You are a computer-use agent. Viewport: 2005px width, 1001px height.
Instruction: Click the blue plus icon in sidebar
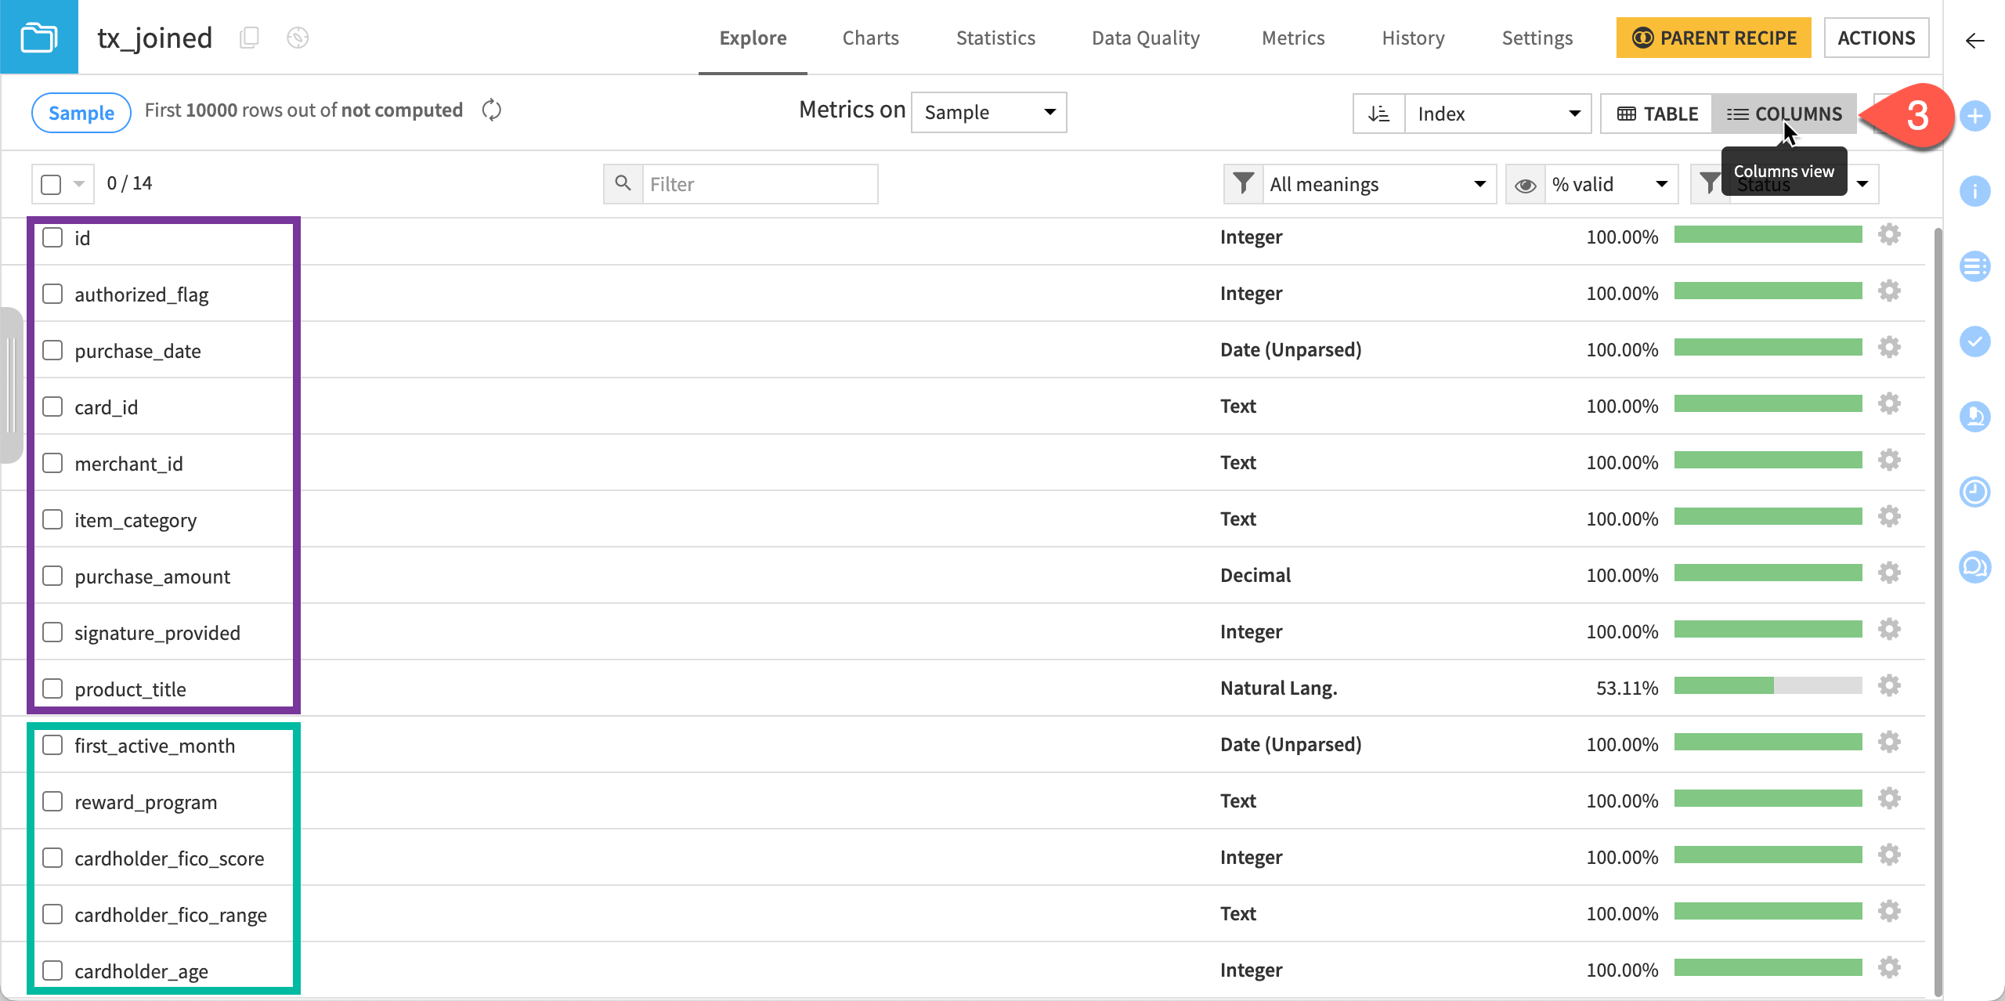[1975, 116]
